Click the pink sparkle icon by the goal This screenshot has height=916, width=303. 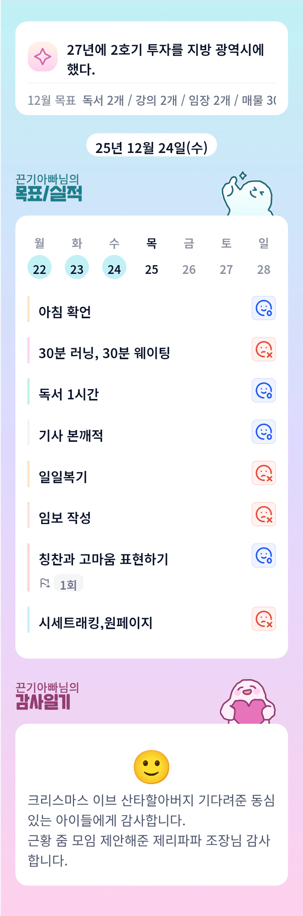coord(43,56)
